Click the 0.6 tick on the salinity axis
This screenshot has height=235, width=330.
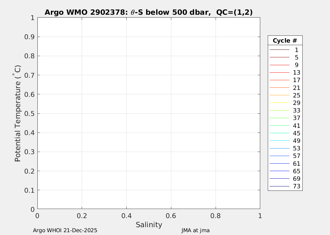coord(171,216)
